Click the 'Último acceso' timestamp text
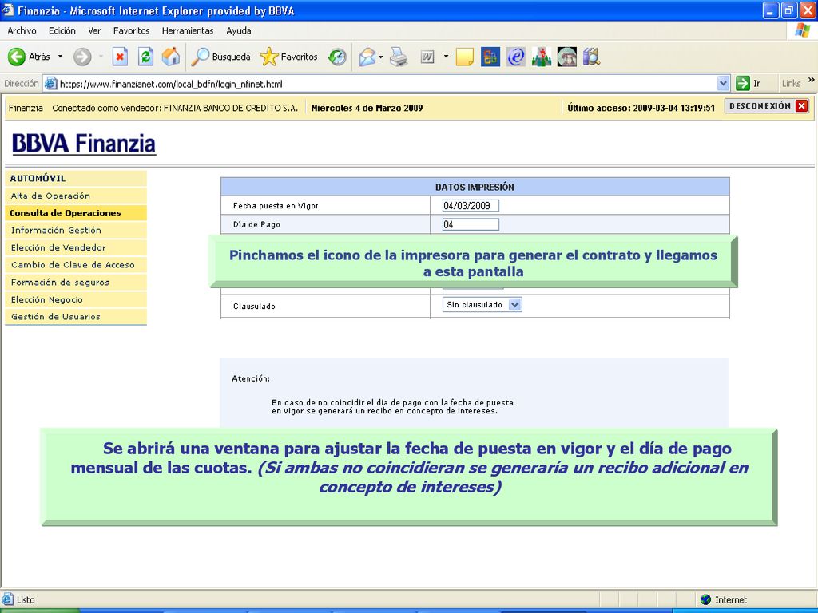The image size is (818, 613). (641, 108)
